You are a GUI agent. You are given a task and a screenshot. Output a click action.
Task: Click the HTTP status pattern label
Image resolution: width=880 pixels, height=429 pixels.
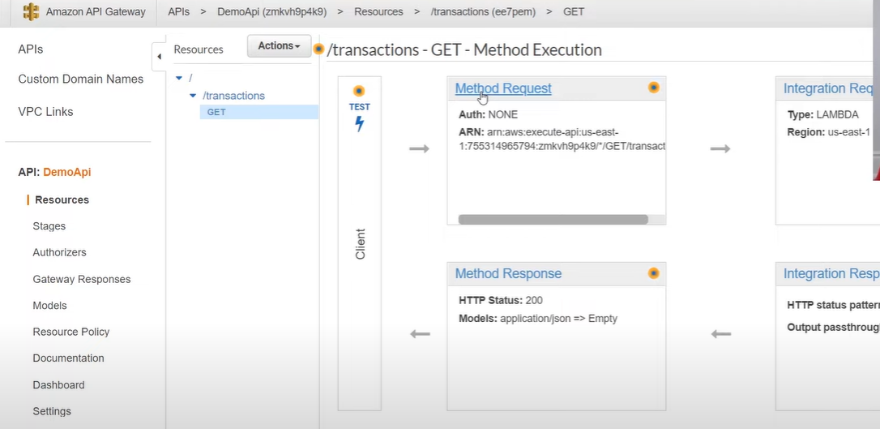pyautogui.click(x=834, y=306)
